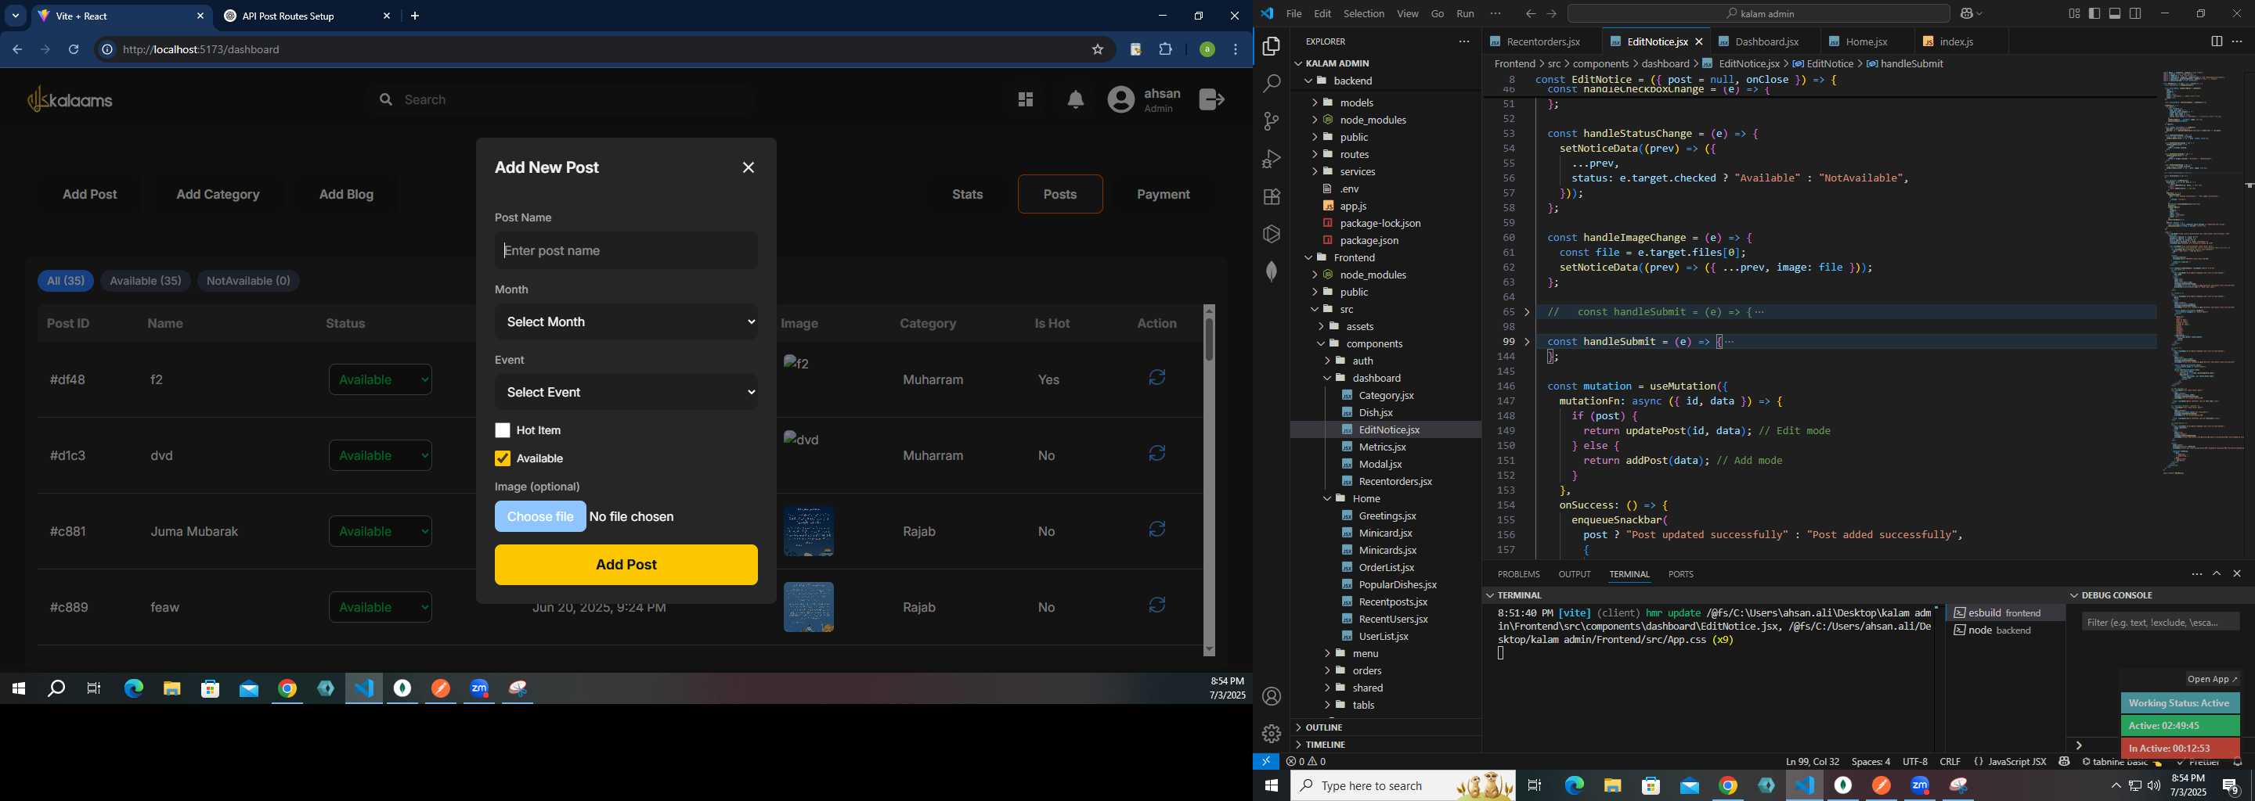Open Juma Mubarak post image thumbnail
The height and width of the screenshot is (801, 2255).
[808, 532]
